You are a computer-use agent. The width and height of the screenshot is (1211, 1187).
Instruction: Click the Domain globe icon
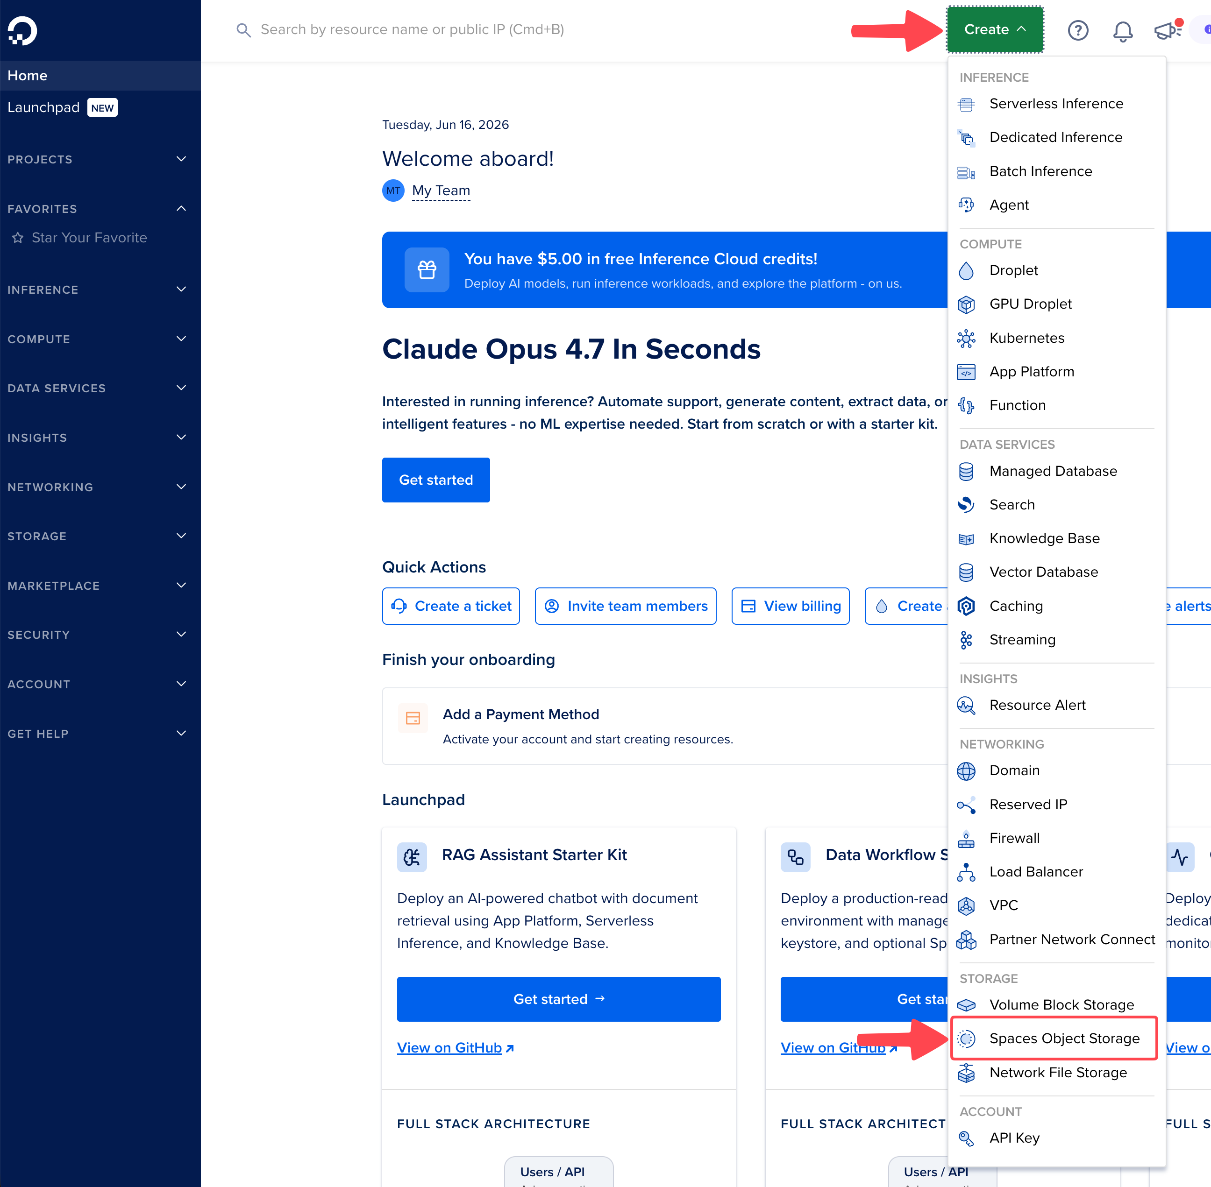[x=966, y=771]
